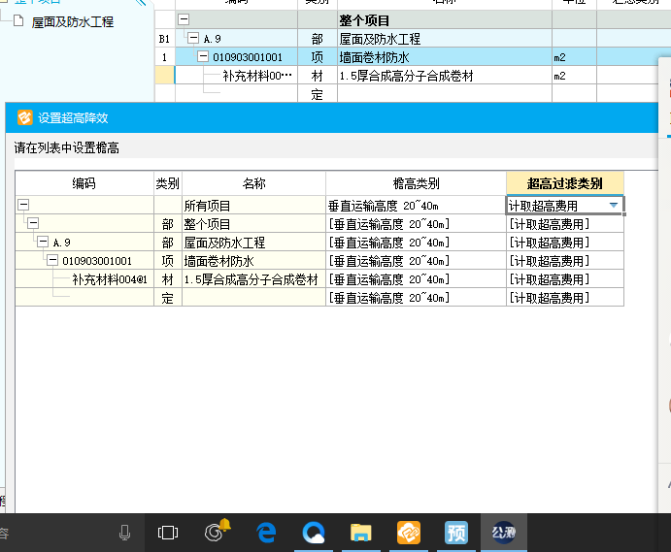Select 屋面及防水工程 in left project tree
671x552 pixels.
73,21
